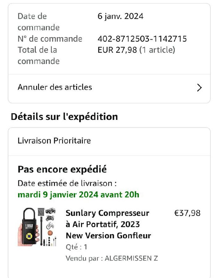Image resolution: width=218 pixels, height=278 pixels.
Task: Click the Date de commande label
Action: pyautogui.click(x=38, y=22)
